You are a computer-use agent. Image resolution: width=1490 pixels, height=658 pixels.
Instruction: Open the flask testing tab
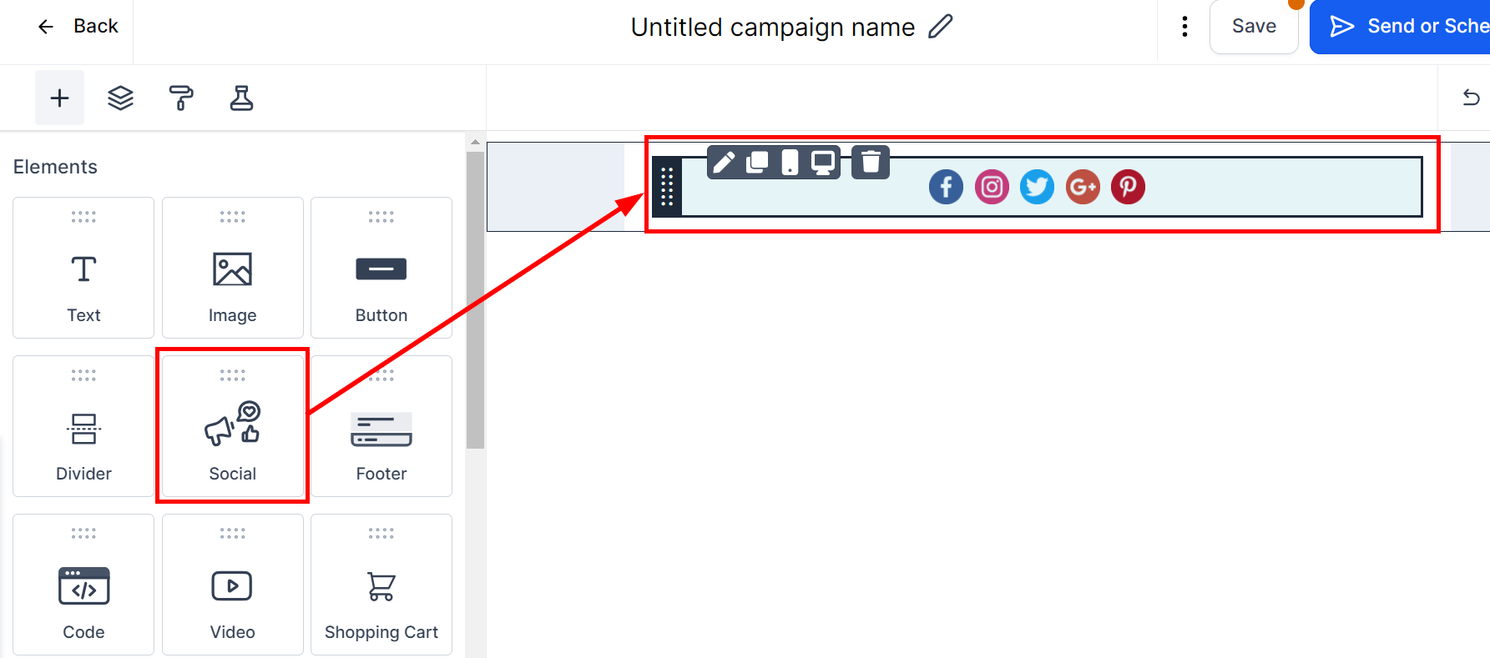241,98
